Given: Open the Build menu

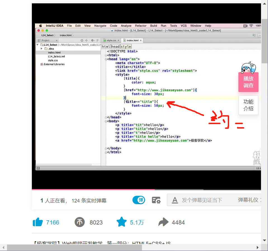Looking at the screenshot, I should (x=153, y=26).
